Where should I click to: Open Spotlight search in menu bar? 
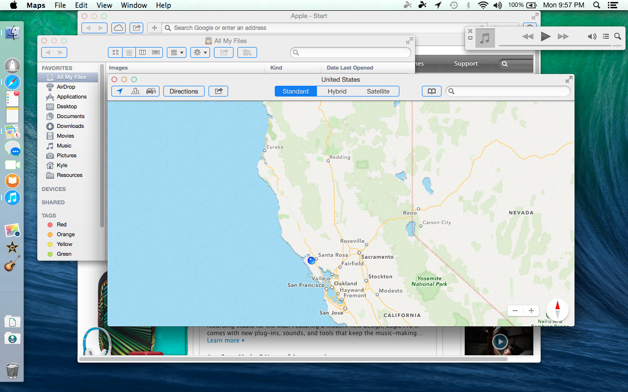(597, 5)
